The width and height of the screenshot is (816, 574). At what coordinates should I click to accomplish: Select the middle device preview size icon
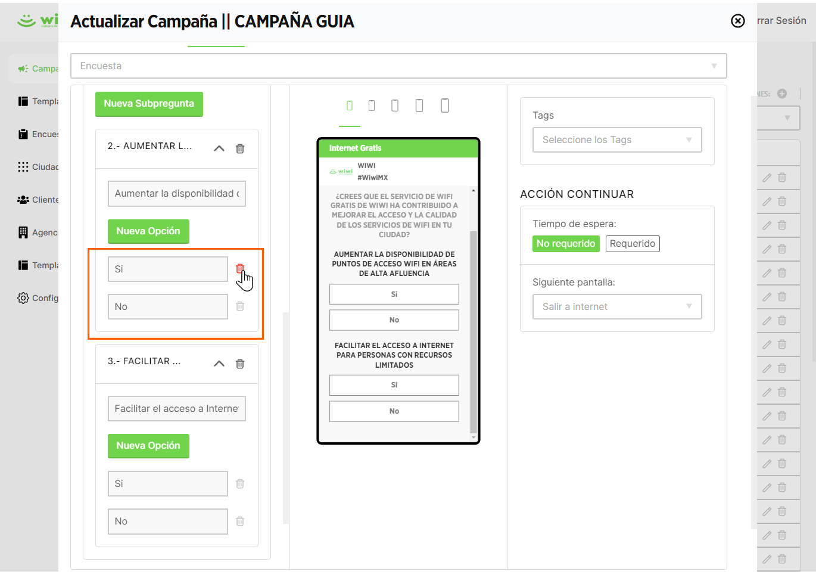pyautogui.click(x=395, y=106)
